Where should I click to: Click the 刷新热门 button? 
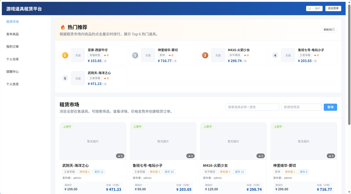[329, 30]
